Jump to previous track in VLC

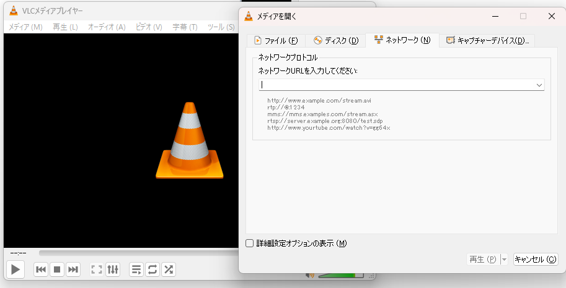(41, 269)
